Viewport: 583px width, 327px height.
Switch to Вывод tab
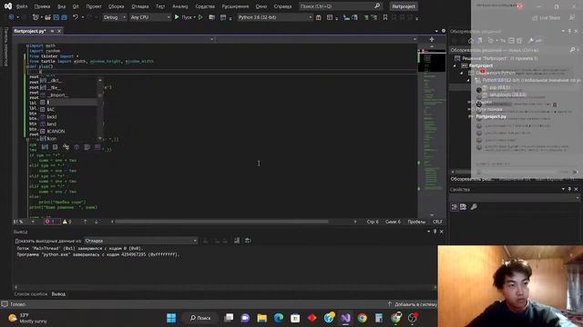pos(58,294)
